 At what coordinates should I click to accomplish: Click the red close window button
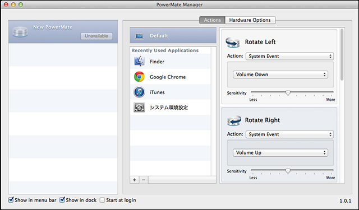(x=6, y=4)
